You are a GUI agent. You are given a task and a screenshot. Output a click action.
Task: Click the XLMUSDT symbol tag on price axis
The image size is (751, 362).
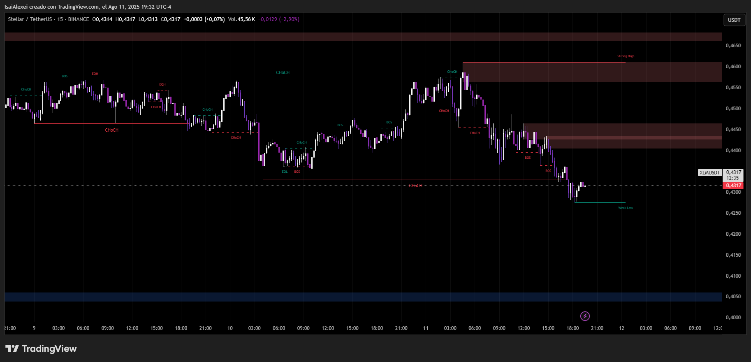pyautogui.click(x=710, y=173)
